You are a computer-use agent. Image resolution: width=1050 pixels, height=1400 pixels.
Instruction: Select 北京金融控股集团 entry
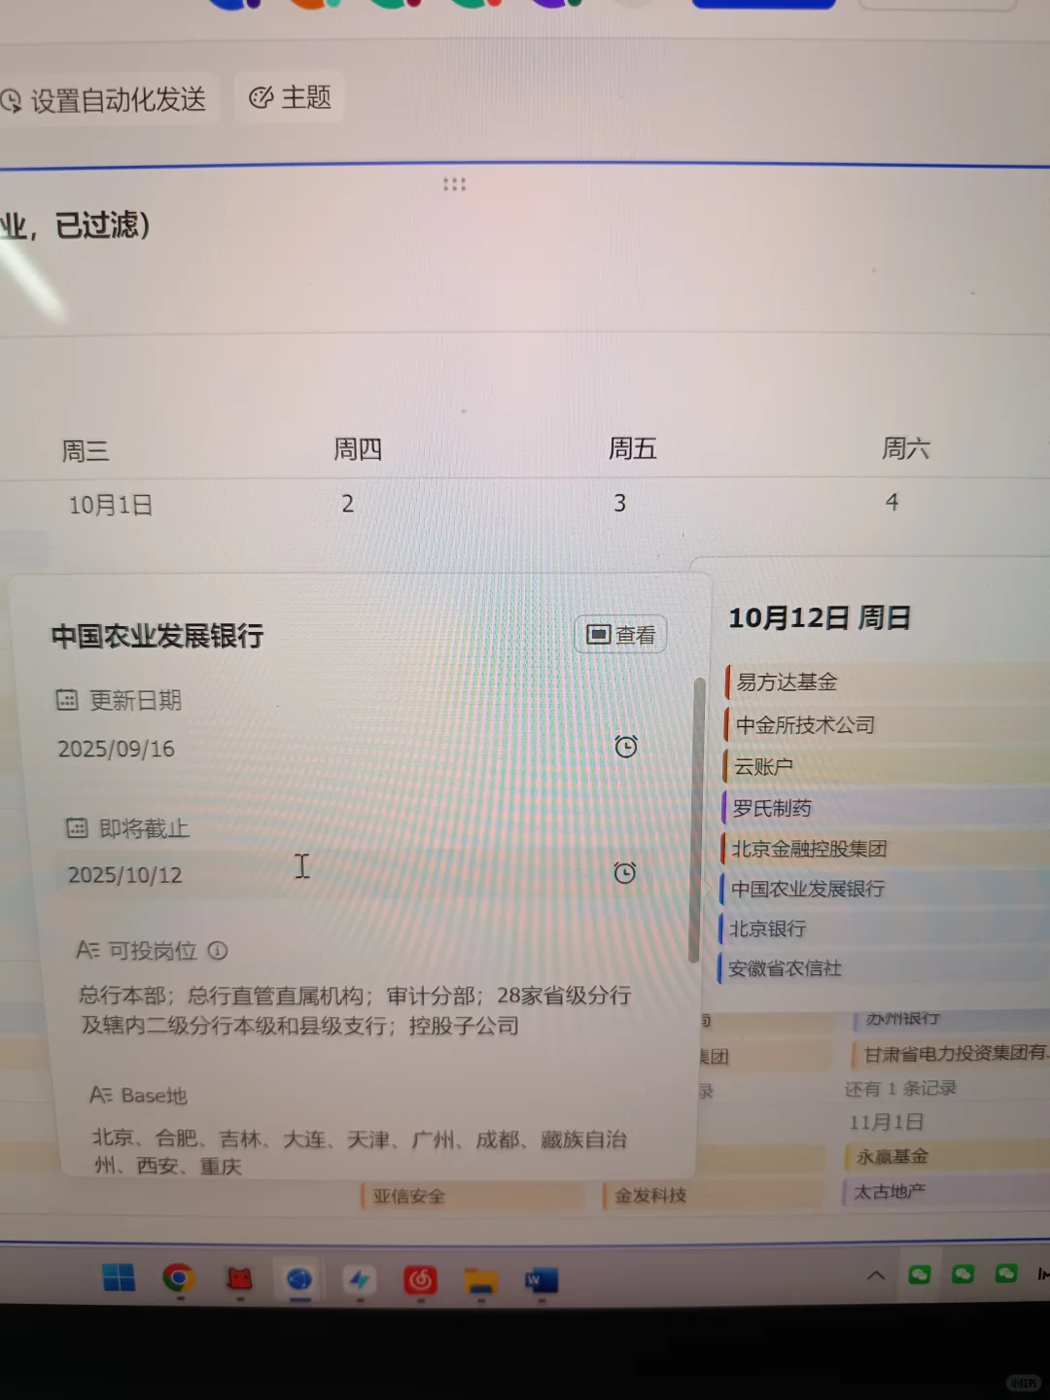point(886,849)
